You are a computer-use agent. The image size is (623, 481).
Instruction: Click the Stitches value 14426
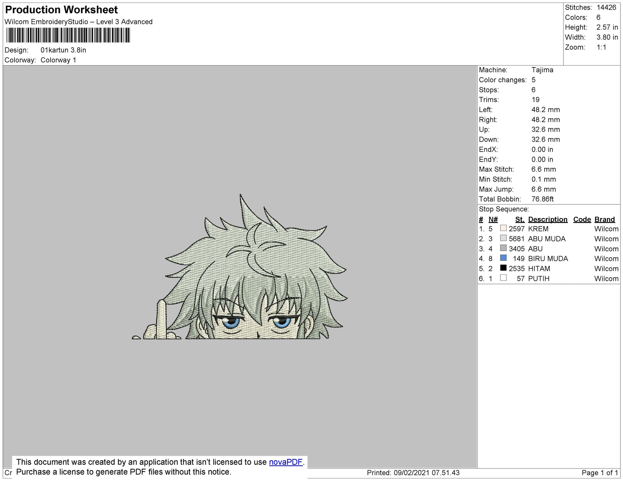coord(606,7)
